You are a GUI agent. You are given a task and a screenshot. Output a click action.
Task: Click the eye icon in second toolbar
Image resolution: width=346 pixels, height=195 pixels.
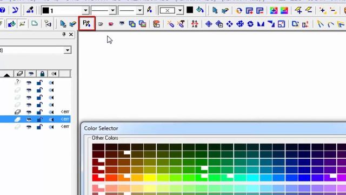tap(122, 23)
